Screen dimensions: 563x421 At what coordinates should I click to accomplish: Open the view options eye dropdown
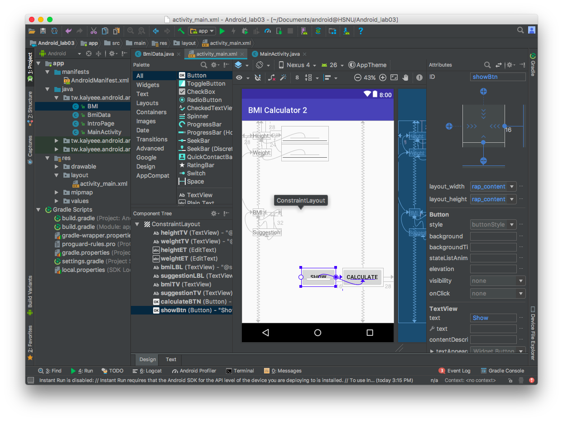click(x=241, y=77)
